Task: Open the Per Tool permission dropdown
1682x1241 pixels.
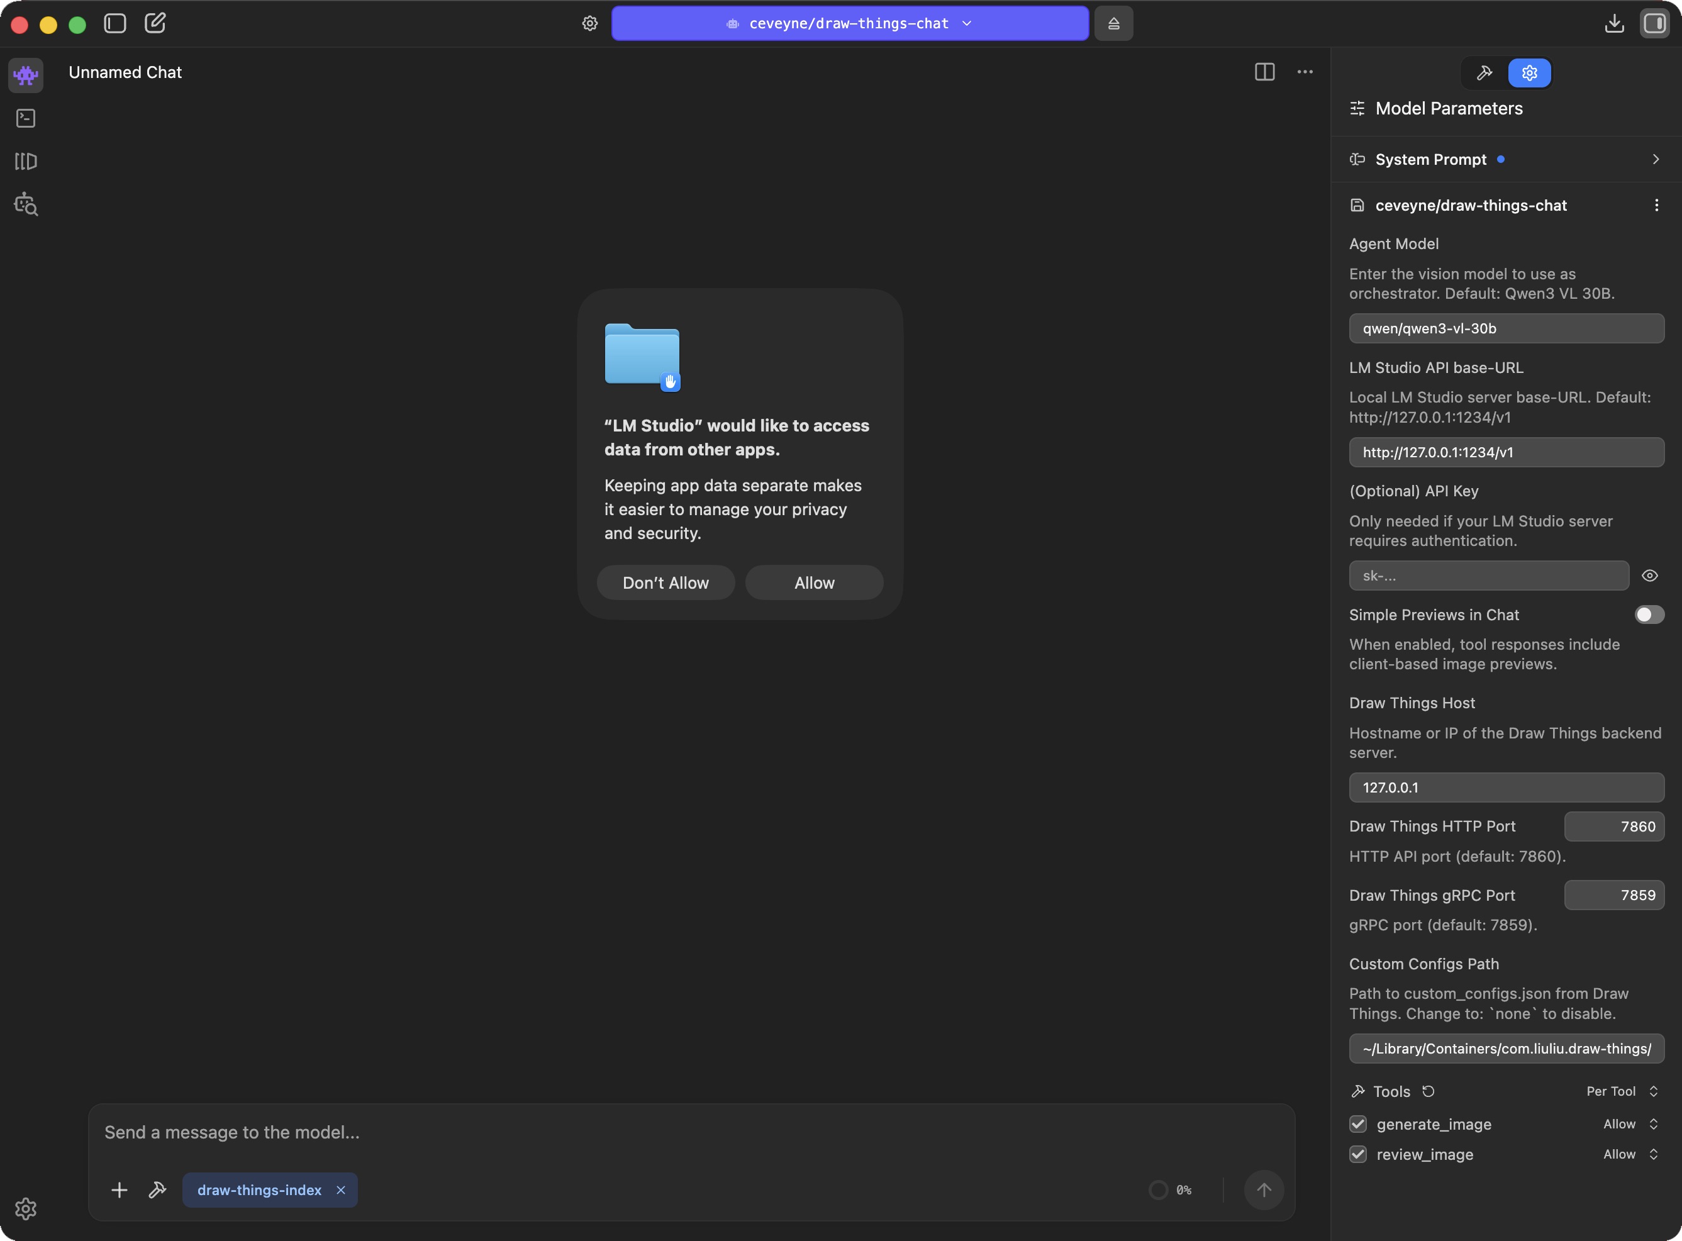Action: pyautogui.click(x=1622, y=1091)
